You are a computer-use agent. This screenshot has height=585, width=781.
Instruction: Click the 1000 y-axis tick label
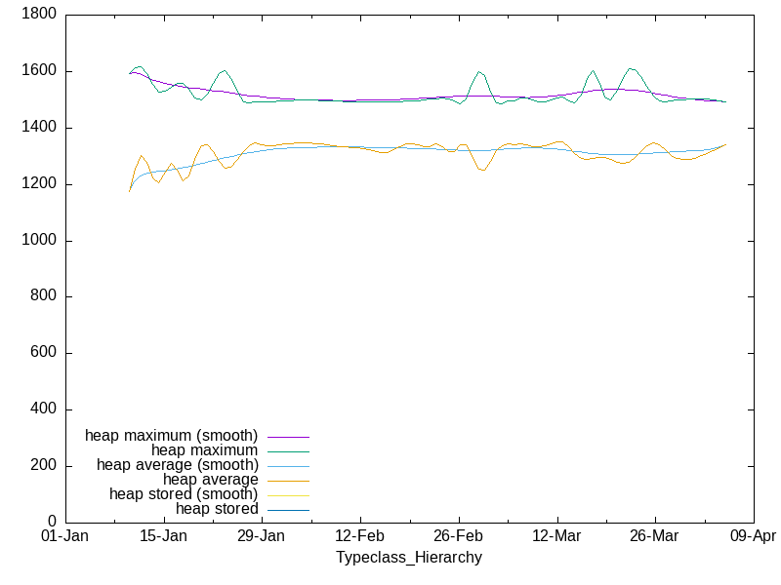[39, 241]
